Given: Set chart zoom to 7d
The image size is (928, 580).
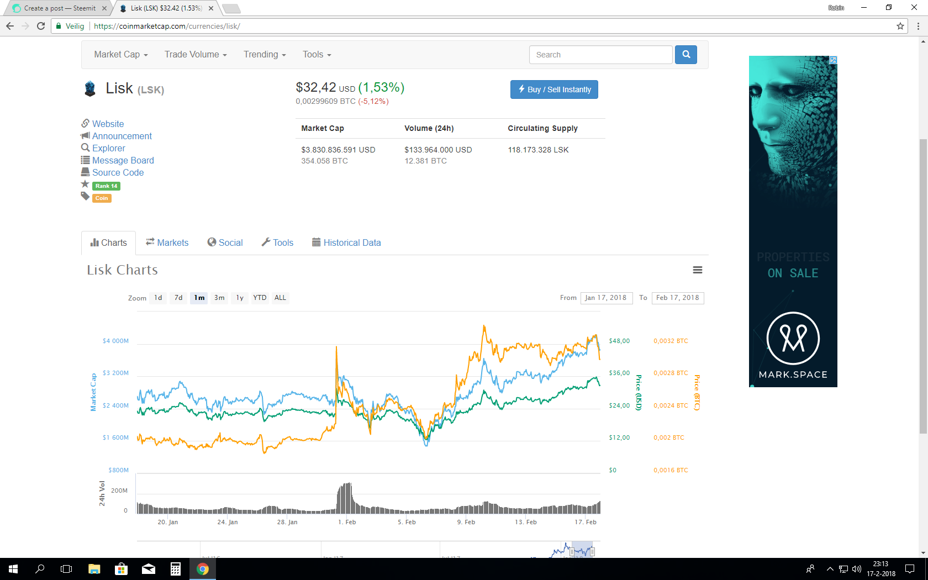Looking at the screenshot, I should pos(178,298).
